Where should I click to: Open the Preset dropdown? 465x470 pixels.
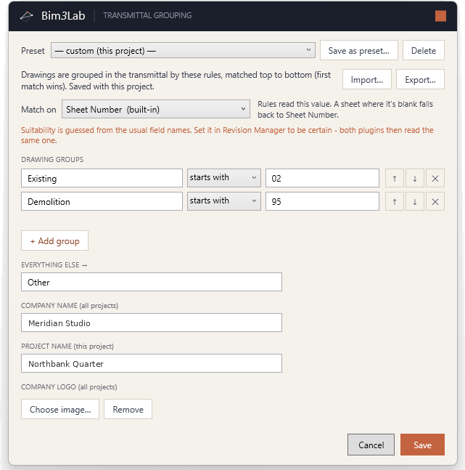(183, 50)
